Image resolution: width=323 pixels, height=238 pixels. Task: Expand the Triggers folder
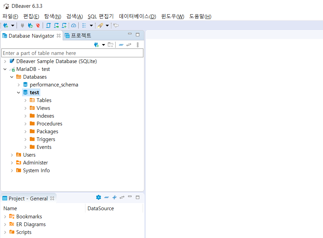click(x=25, y=139)
